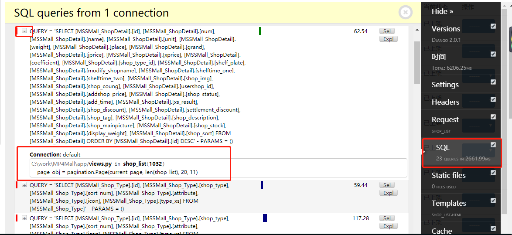
Task: Open the Headers panel
Action: click(445, 102)
